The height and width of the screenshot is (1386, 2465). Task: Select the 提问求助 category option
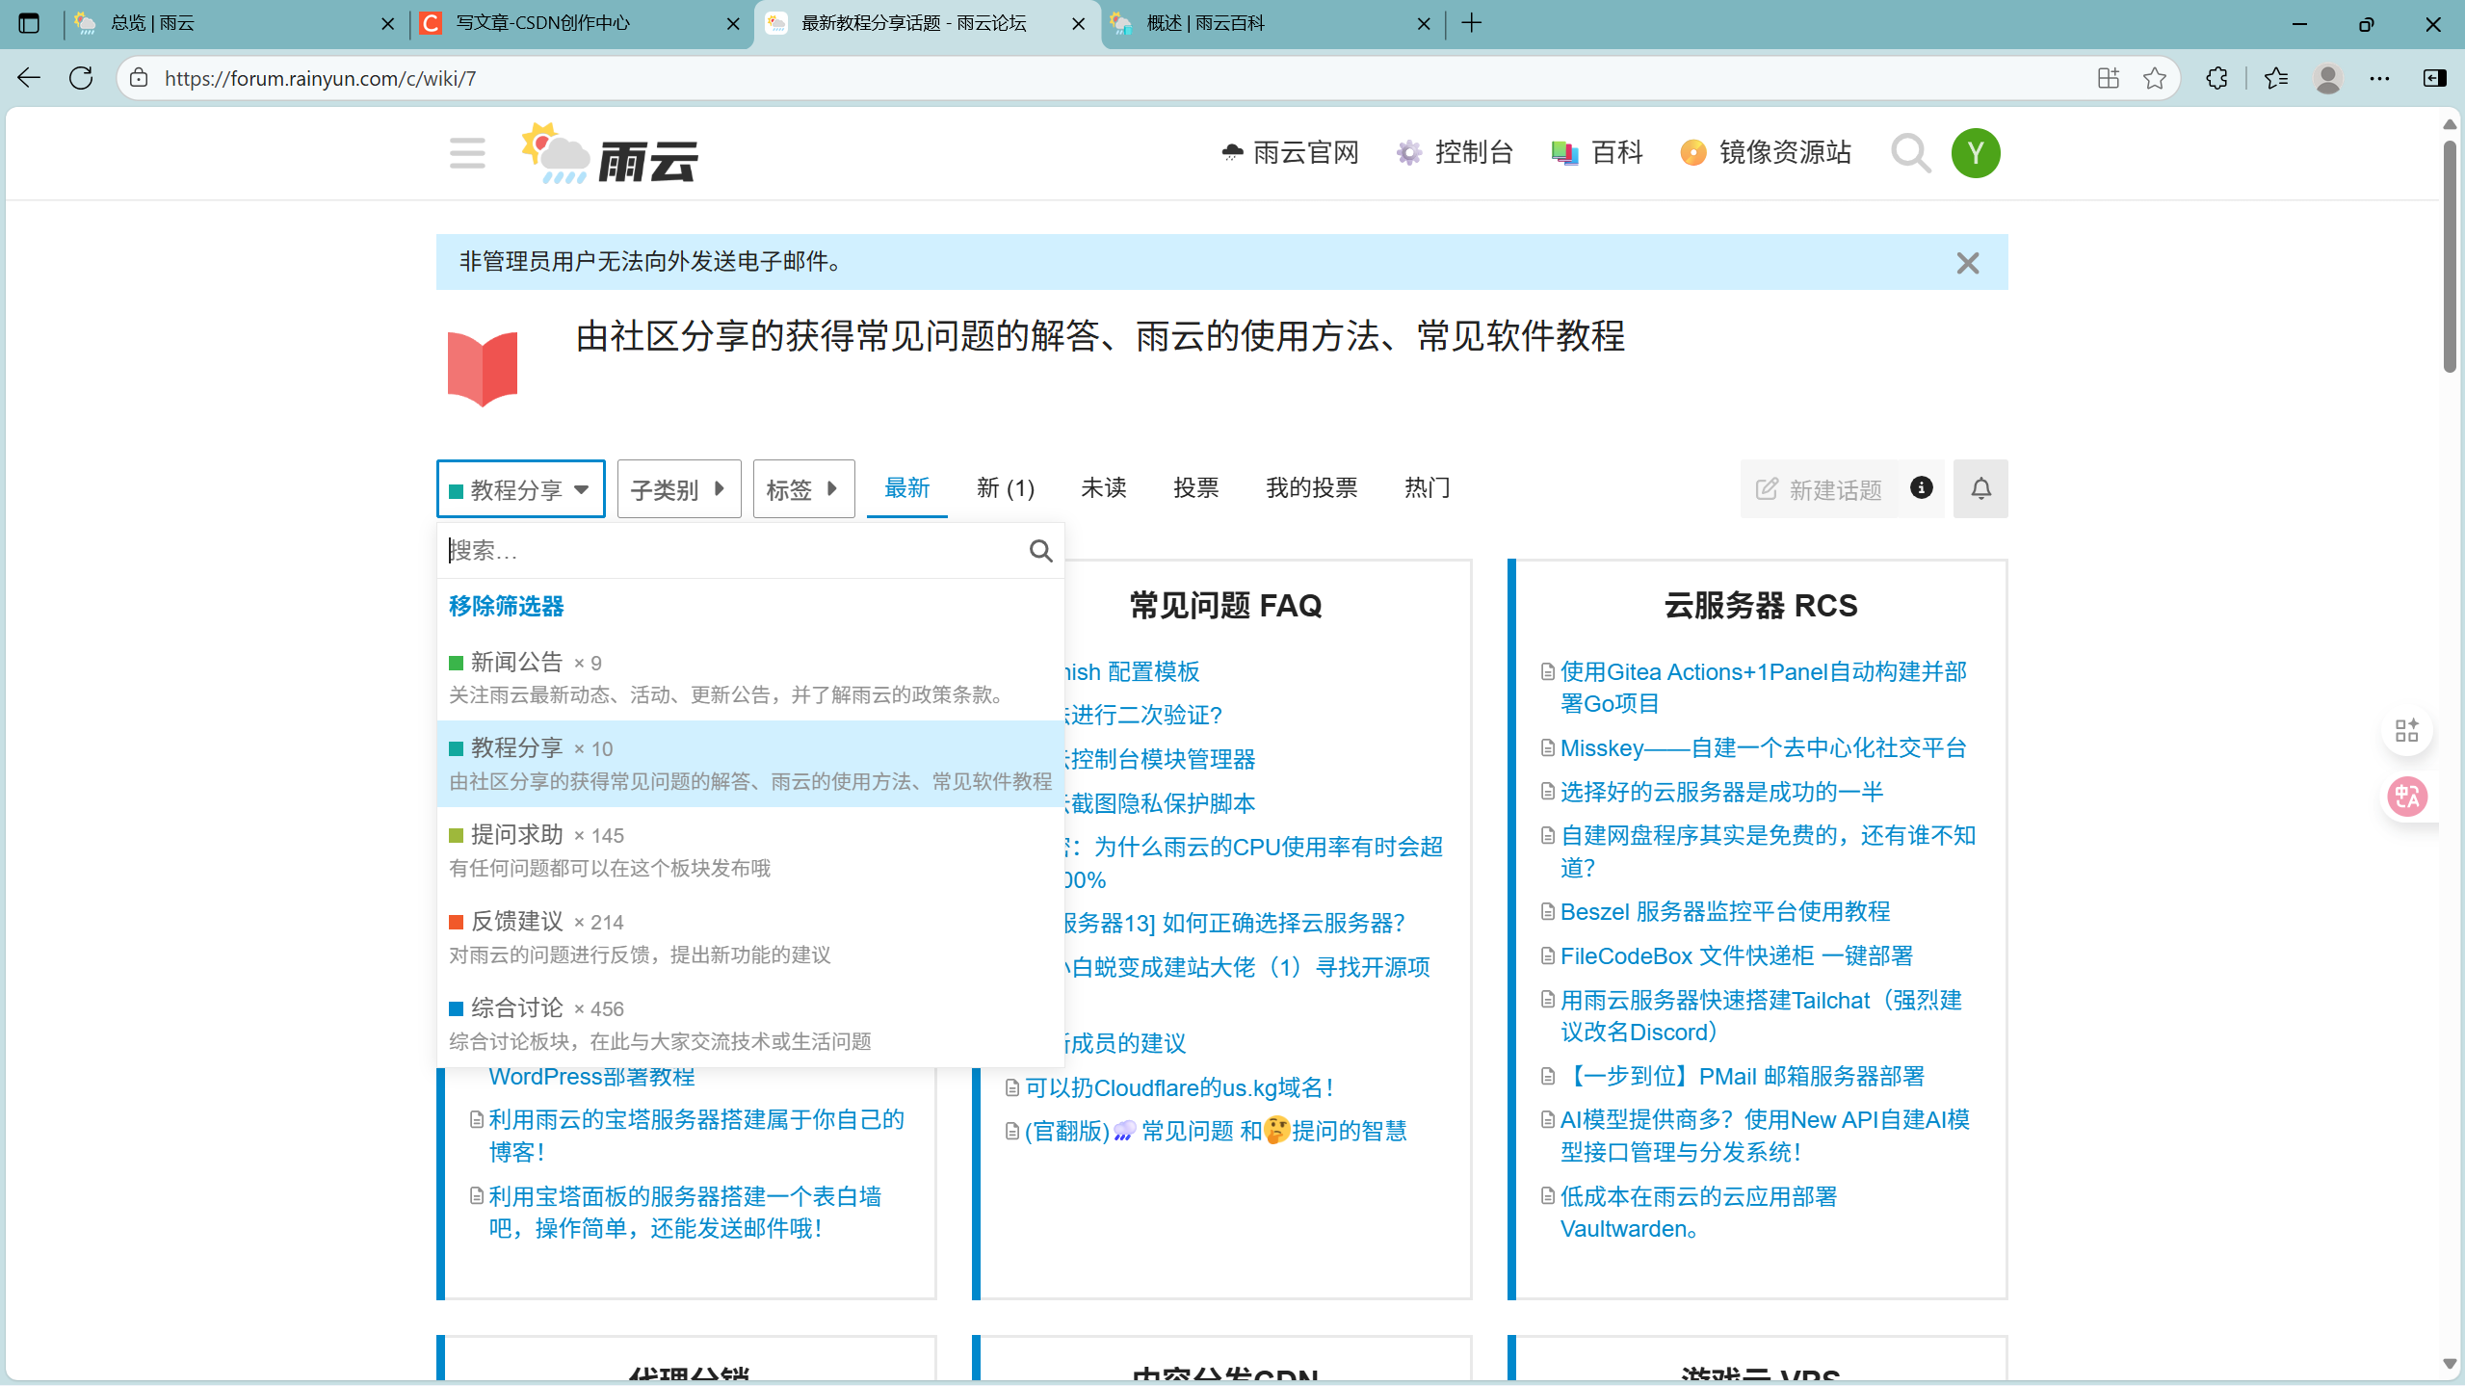click(516, 835)
